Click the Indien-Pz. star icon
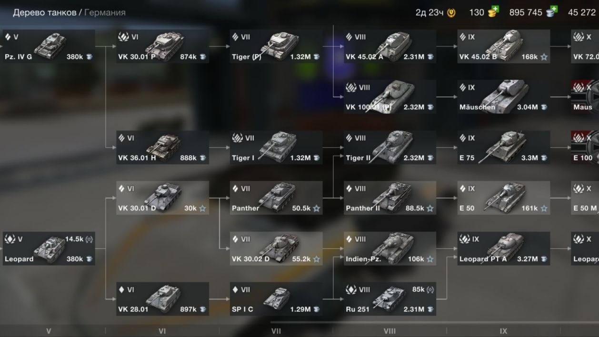The height and width of the screenshot is (337, 599). (430, 259)
